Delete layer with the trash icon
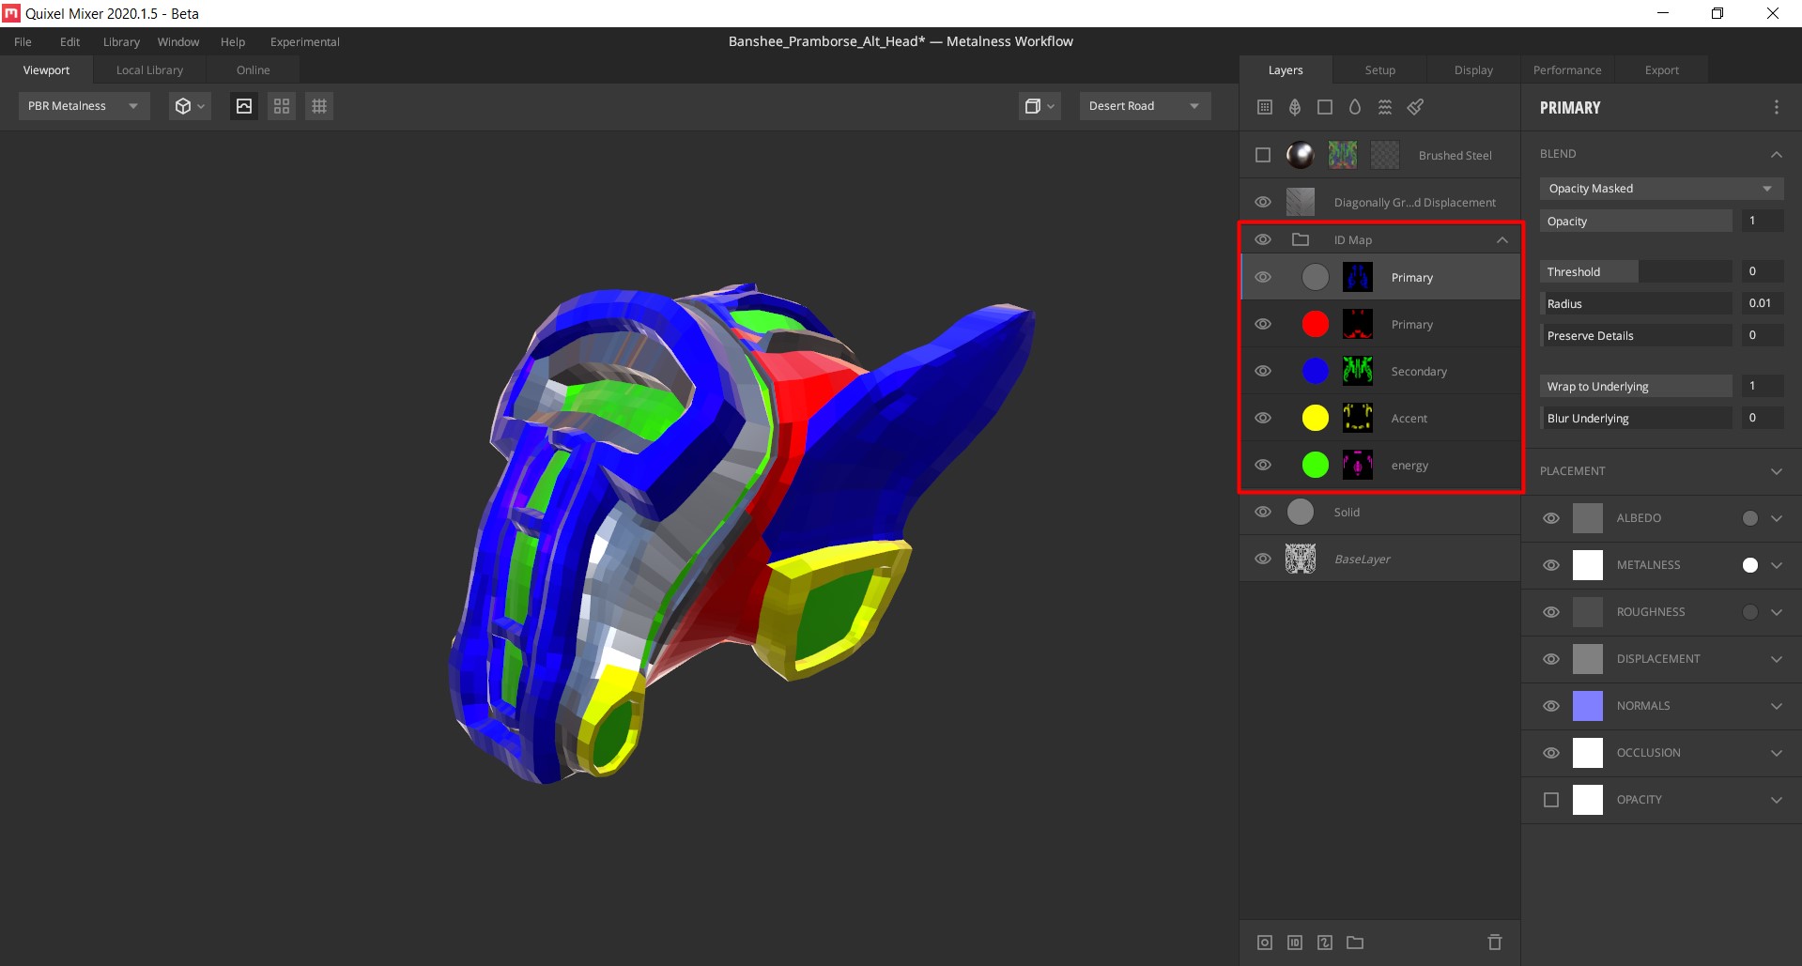Screen dimensions: 1802x966 (1495, 943)
